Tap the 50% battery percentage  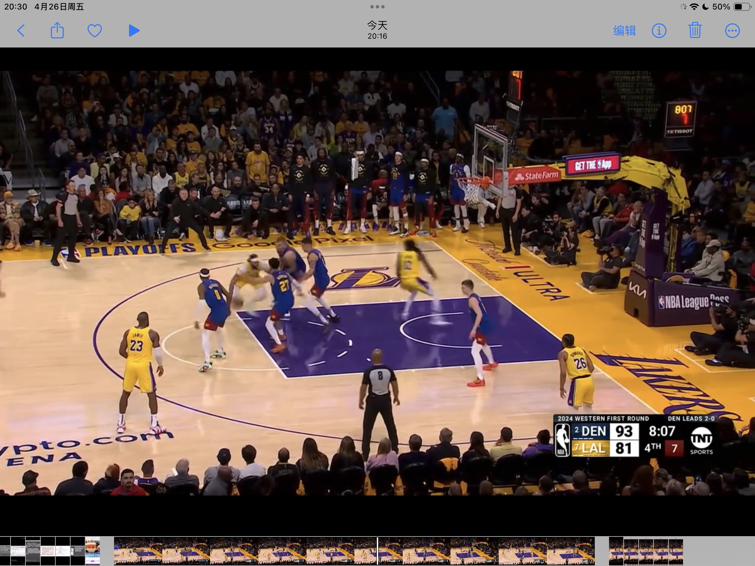(721, 6)
